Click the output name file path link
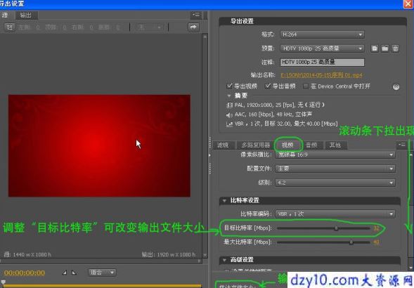414x288 pixels. point(321,75)
